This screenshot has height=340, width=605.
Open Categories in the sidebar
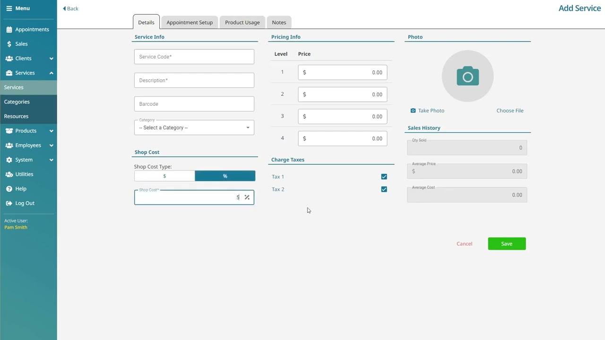[28, 102]
